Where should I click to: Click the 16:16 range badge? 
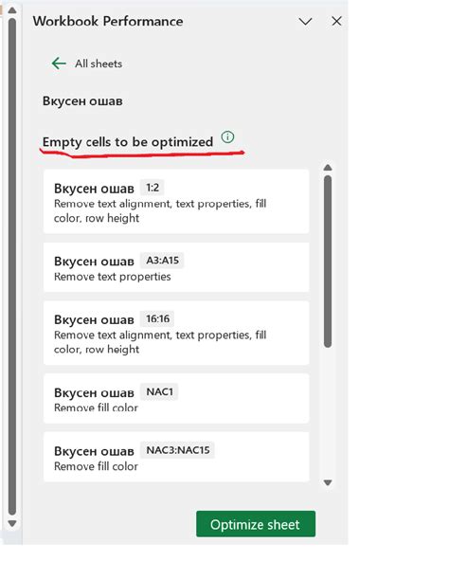coord(158,318)
